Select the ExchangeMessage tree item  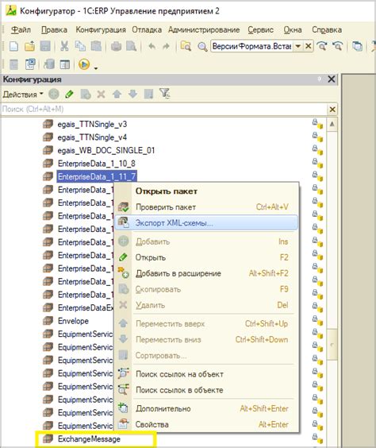(x=89, y=438)
